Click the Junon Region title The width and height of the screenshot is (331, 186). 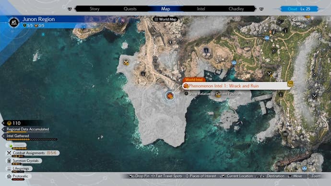pos(38,19)
